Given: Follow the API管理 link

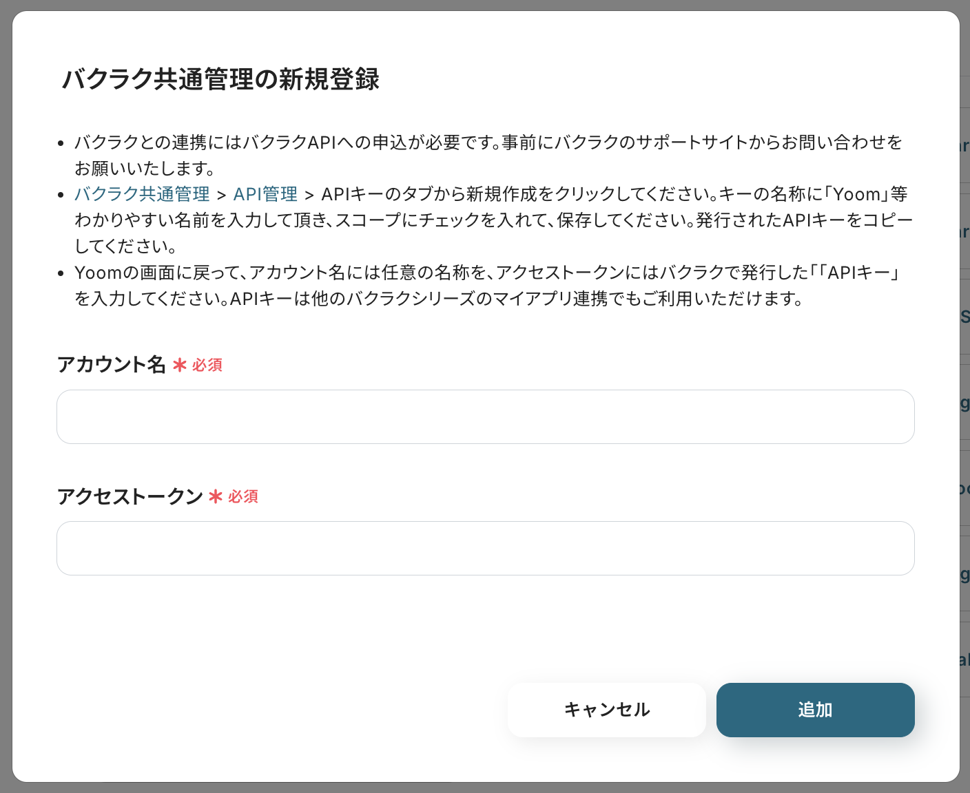Looking at the screenshot, I should (x=265, y=194).
